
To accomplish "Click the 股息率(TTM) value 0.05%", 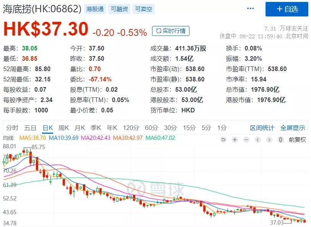I will pyautogui.click(x=121, y=100).
